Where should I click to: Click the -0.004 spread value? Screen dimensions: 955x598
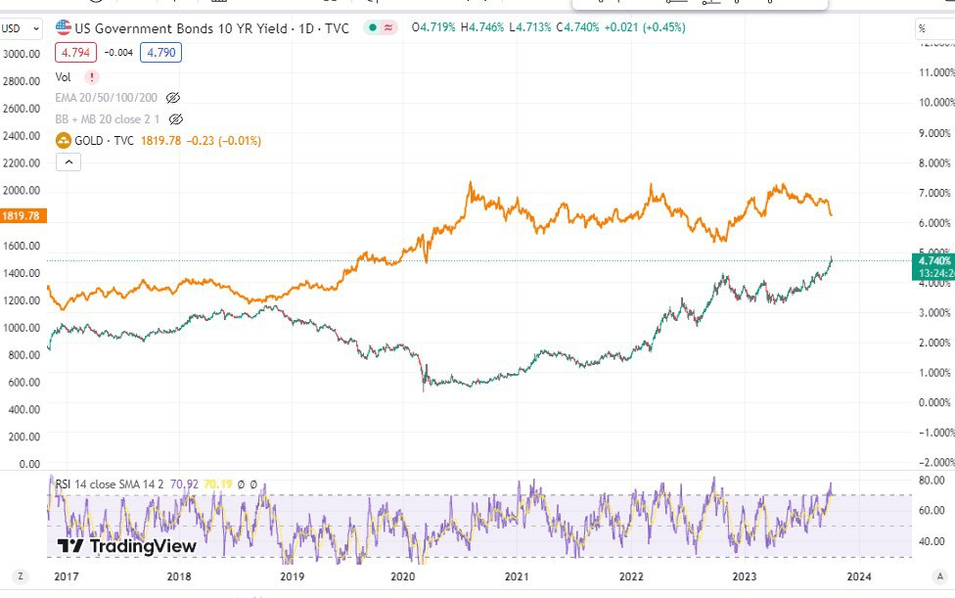[x=118, y=53]
